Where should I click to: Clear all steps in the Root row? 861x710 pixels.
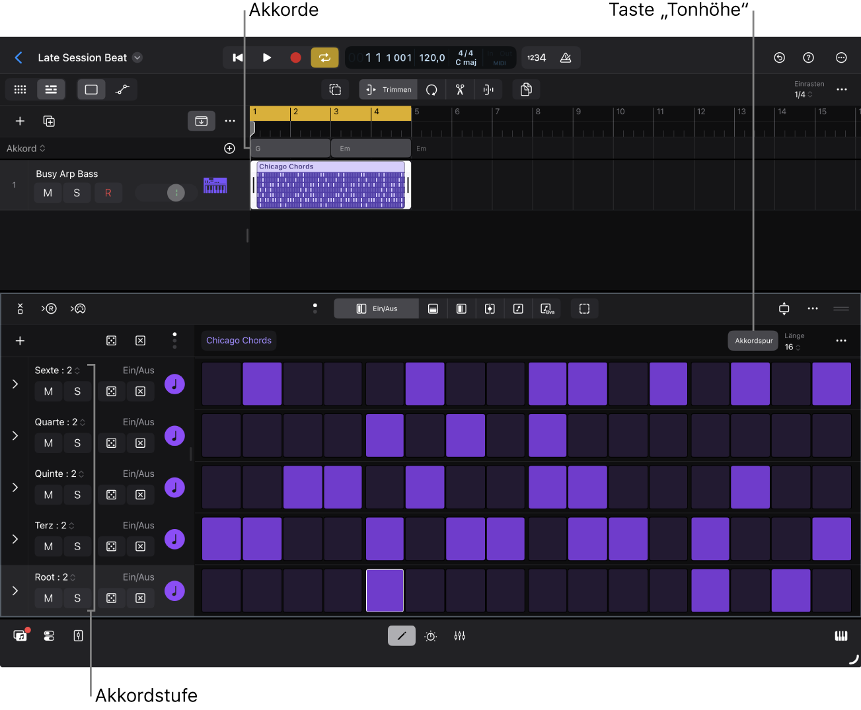140,598
